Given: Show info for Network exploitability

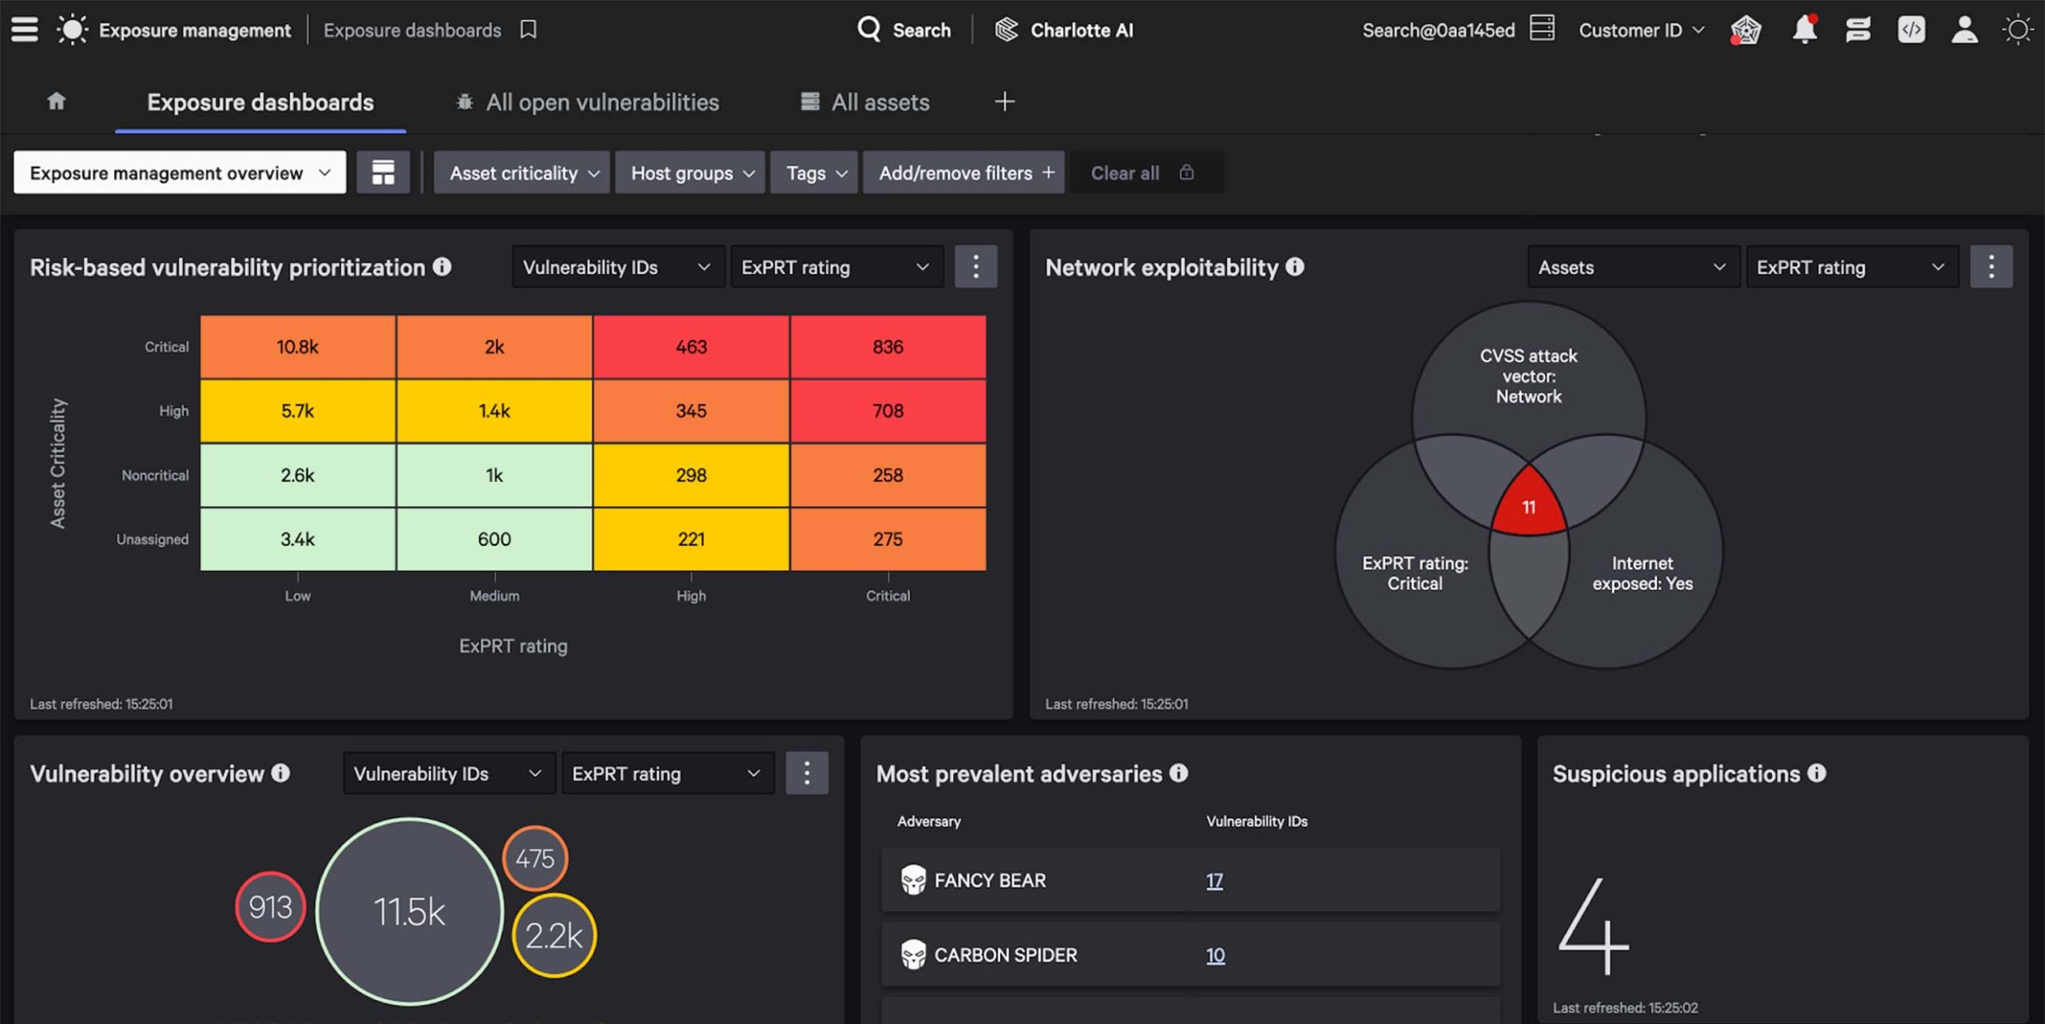Looking at the screenshot, I should tap(1295, 267).
